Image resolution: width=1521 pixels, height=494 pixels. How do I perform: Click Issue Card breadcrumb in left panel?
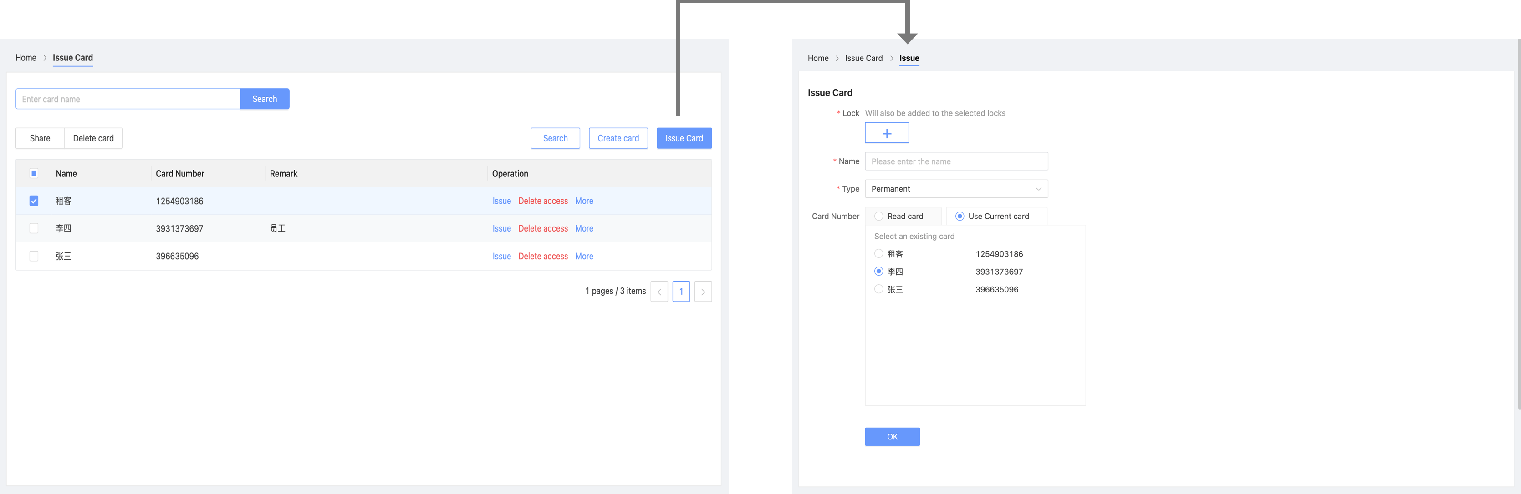[72, 58]
